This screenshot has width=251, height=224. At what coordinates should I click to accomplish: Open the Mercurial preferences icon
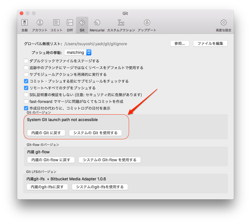(97, 26)
